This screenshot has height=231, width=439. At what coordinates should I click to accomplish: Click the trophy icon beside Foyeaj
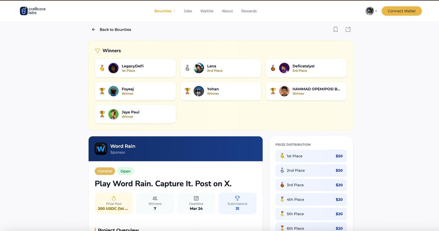tap(102, 91)
